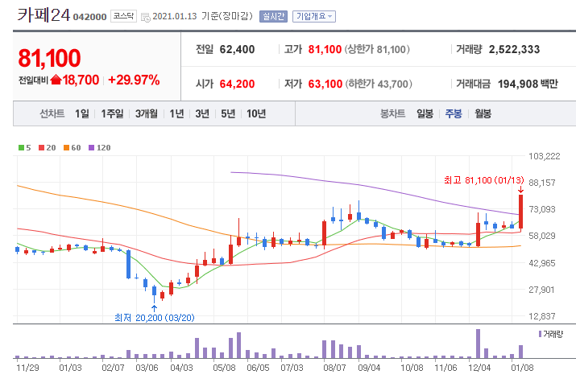Click the 전일 value 62,400

click(x=237, y=50)
